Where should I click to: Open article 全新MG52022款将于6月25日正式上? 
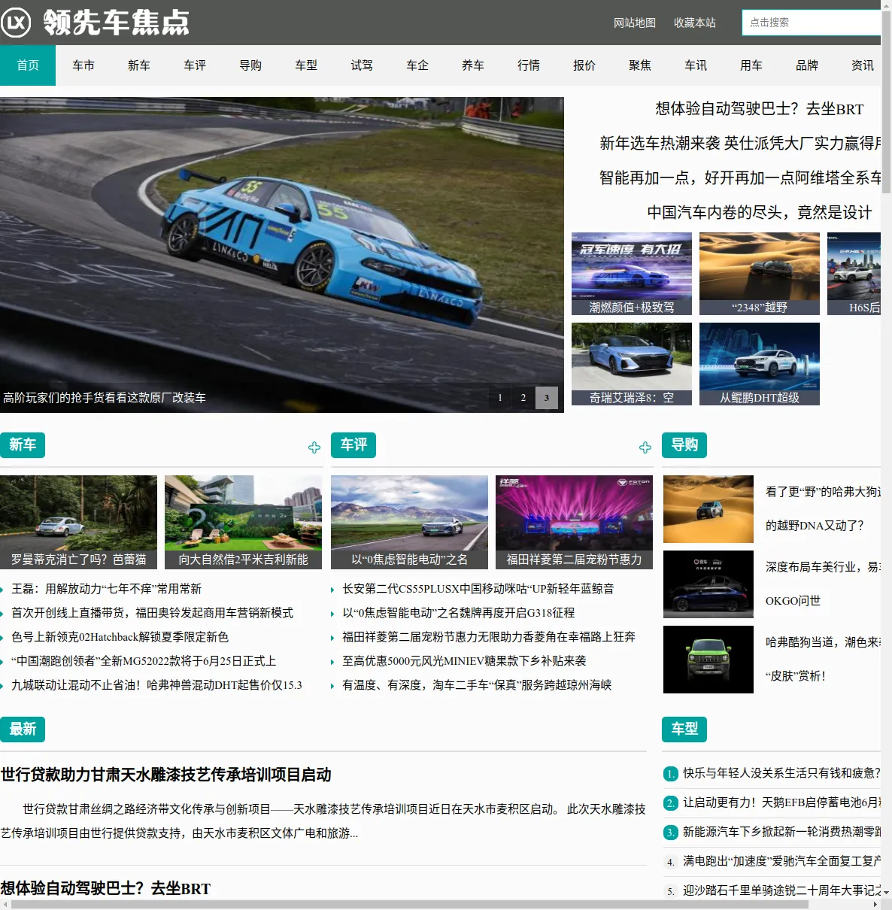(144, 661)
